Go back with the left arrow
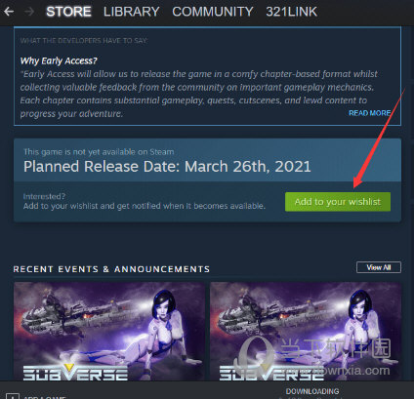414x399 pixels. (9, 12)
